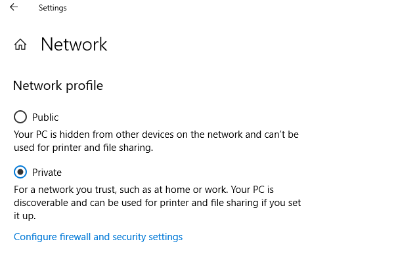The width and height of the screenshot is (419, 271).
Task: Click the Network page heading
Action: pyautogui.click(x=74, y=44)
